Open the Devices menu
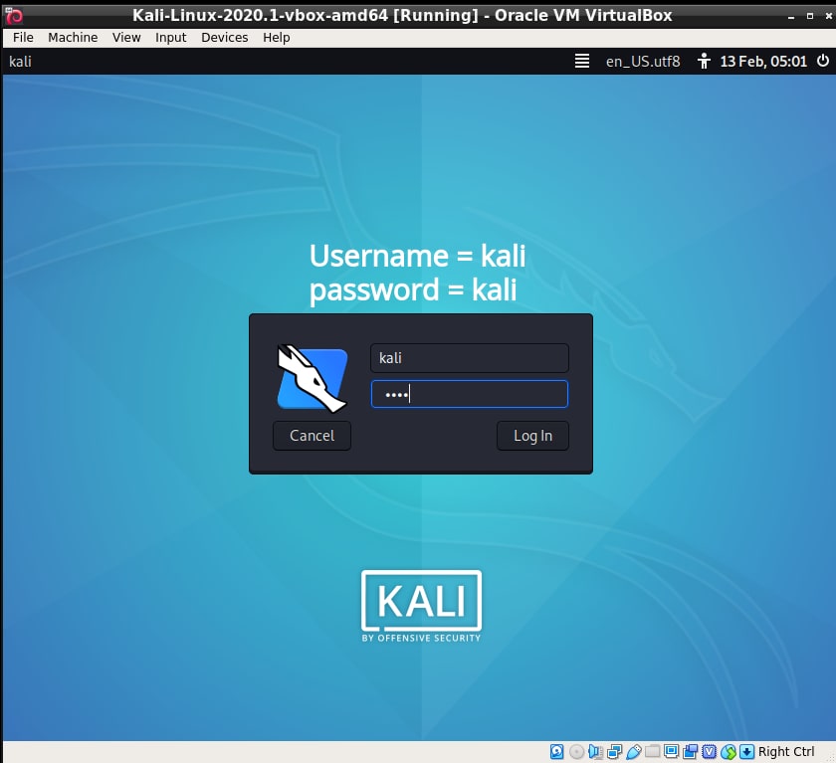 click(224, 37)
